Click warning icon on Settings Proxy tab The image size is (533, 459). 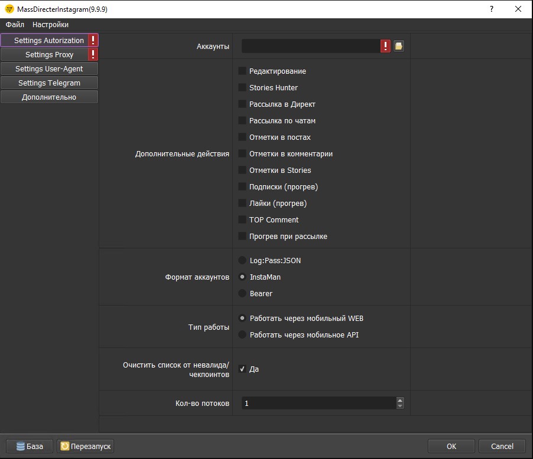[93, 54]
